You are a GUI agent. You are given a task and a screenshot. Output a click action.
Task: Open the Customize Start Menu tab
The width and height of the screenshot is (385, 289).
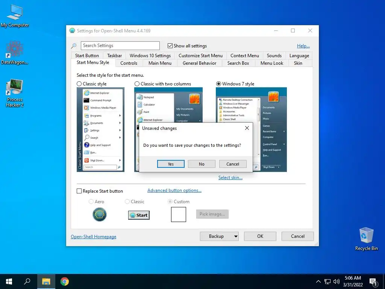click(x=200, y=56)
